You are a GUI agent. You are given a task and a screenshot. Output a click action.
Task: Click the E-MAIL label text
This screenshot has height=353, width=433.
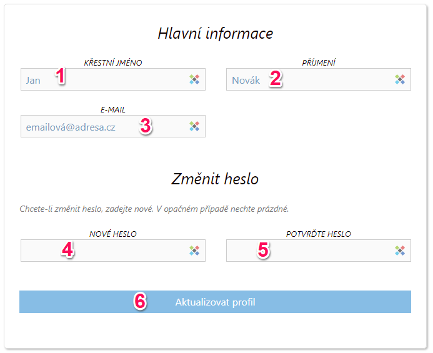113,109
